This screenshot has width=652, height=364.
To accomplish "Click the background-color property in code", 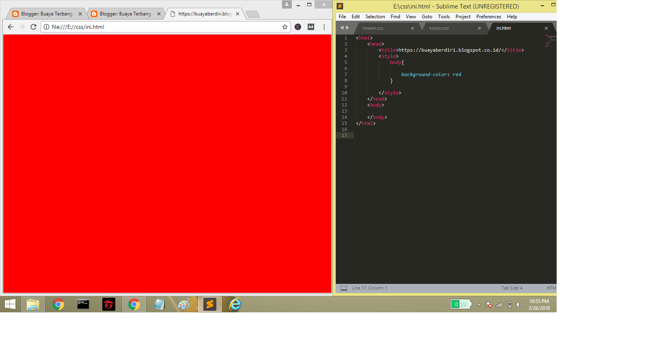I will pos(424,74).
